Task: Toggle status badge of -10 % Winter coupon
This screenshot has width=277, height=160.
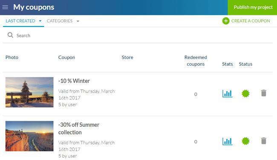Action: (245, 93)
